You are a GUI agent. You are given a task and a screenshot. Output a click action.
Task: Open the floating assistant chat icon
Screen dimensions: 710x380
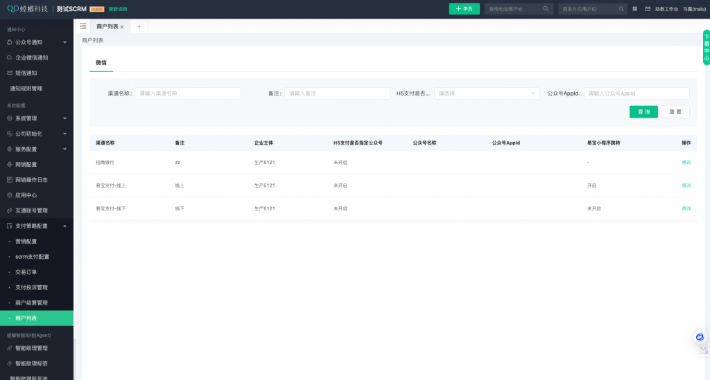[x=700, y=337]
